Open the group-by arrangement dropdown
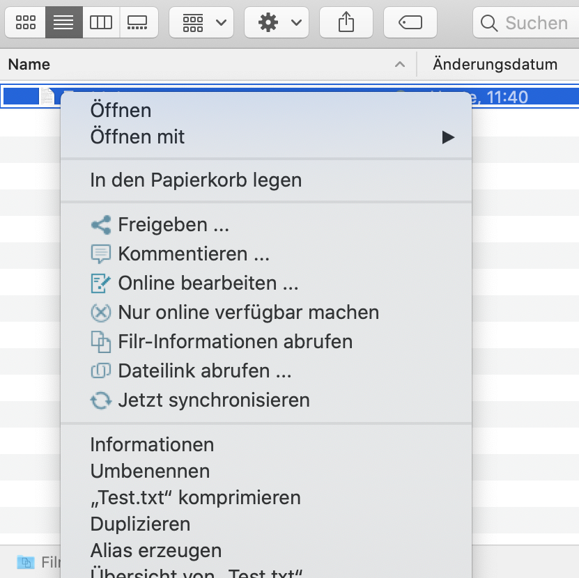Viewport: 579px width, 578px height. (201, 23)
